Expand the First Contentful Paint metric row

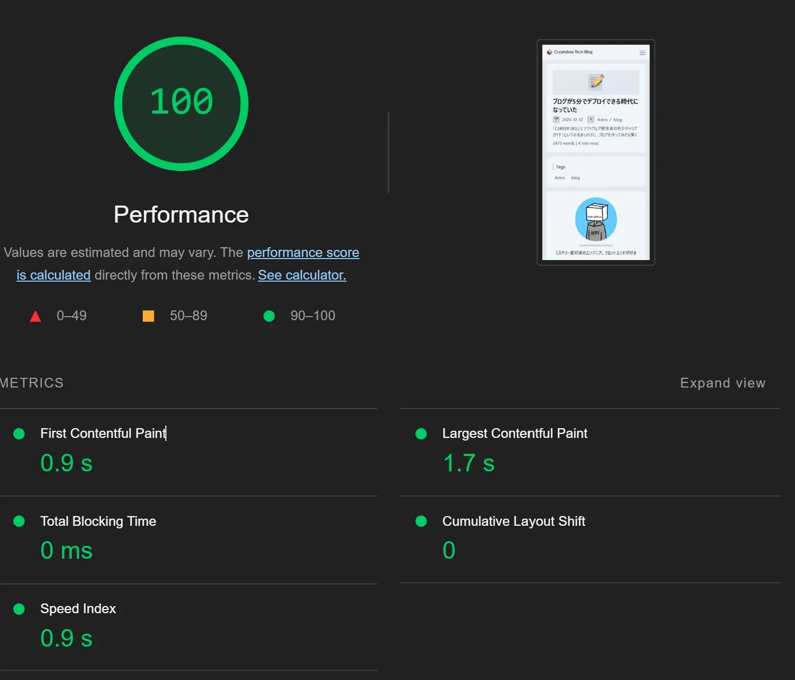point(103,433)
